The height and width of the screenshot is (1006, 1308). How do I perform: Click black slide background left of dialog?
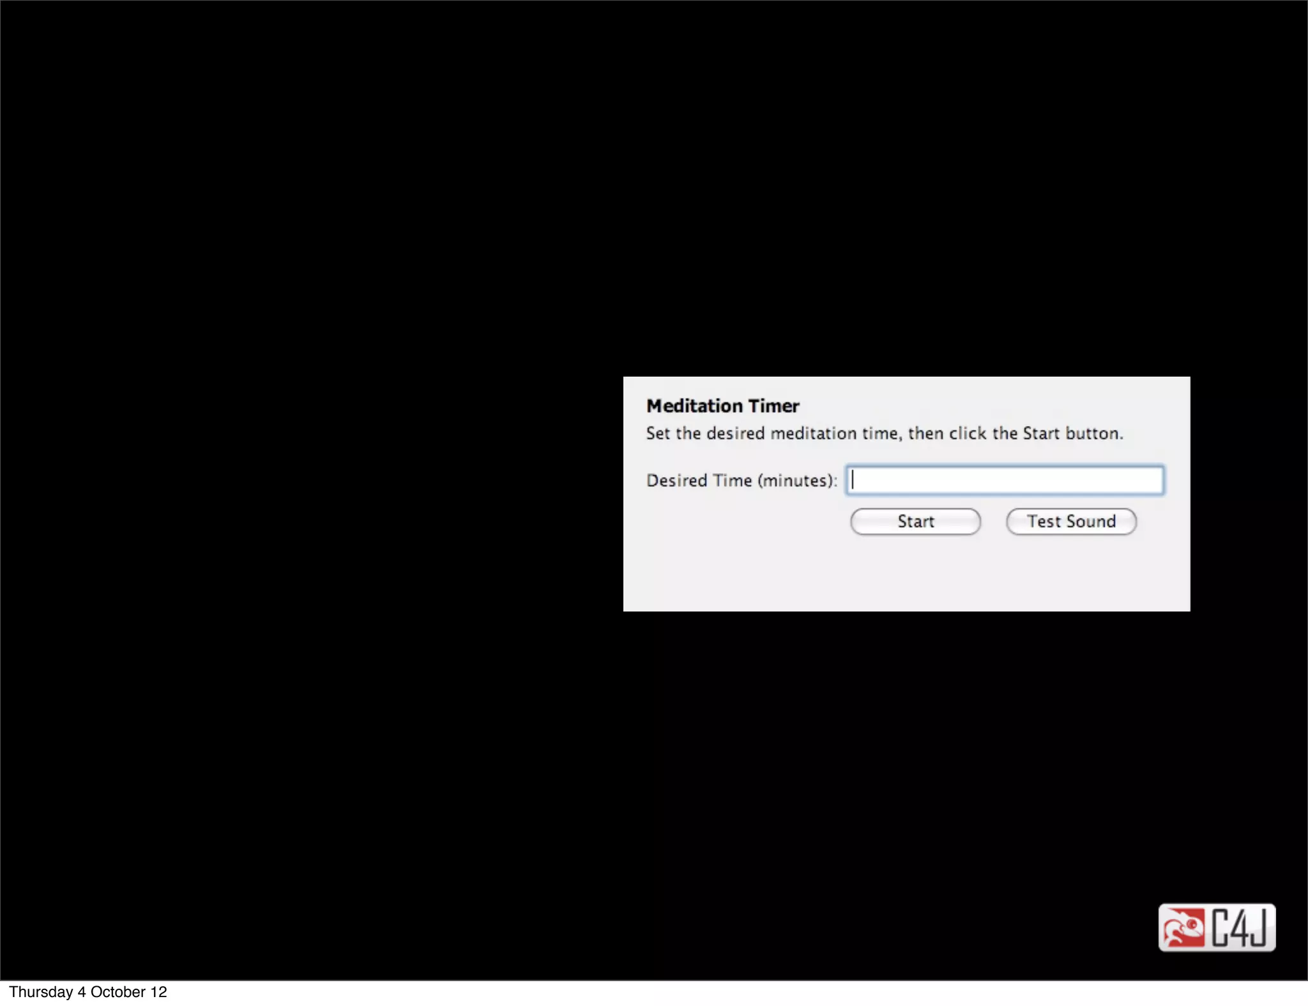click(307, 492)
